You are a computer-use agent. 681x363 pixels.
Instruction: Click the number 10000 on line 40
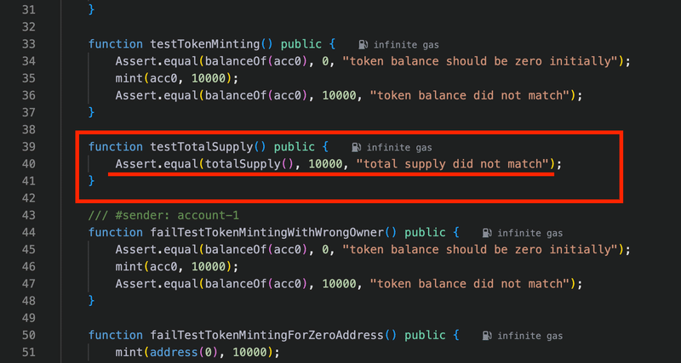click(325, 164)
